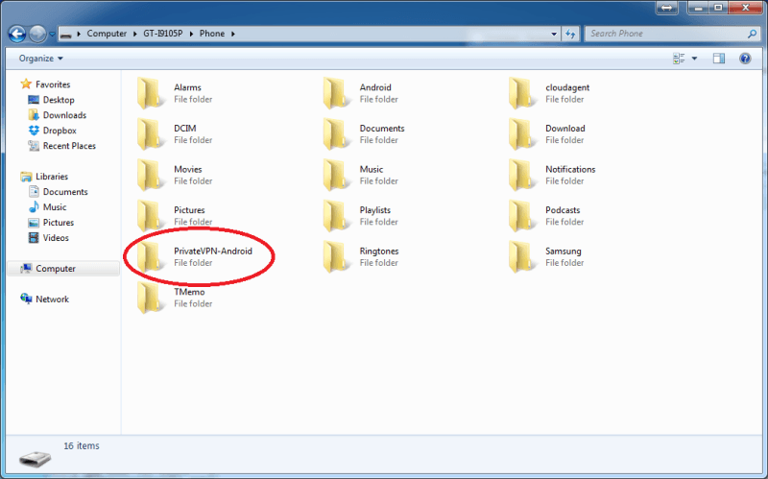Open the PrivateVPN-Android folder icon
Screen dimensions: 768x479
click(151, 256)
